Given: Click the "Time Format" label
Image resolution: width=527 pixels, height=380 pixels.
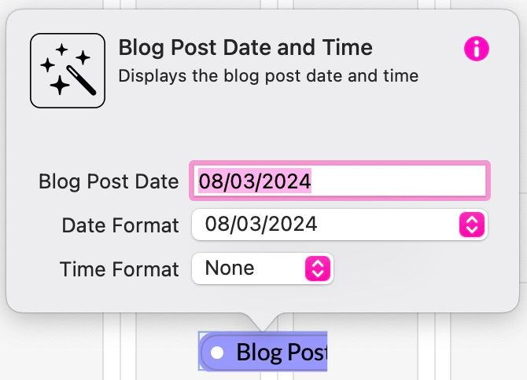Looking at the screenshot, I should tap(120, 269).
